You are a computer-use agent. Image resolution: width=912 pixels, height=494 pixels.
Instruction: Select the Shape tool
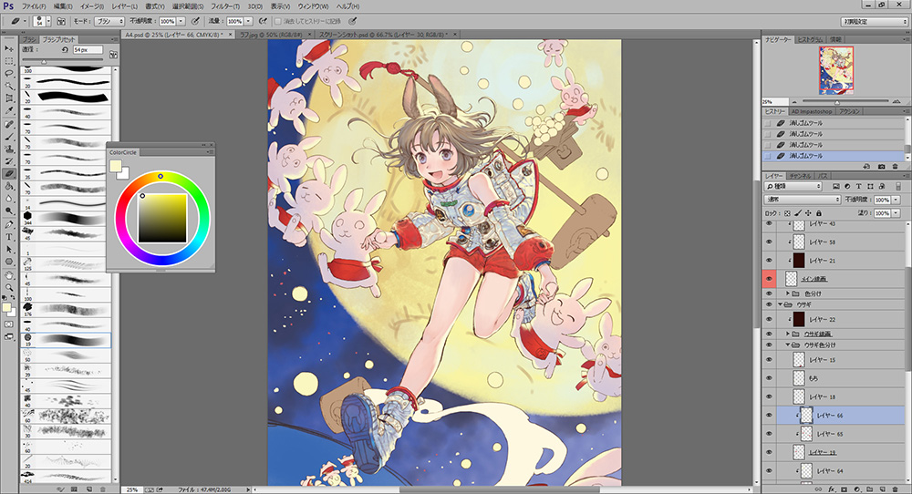[x=9, y=262]
